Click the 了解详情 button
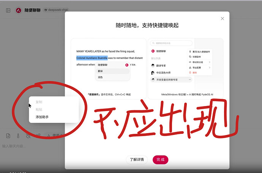The width and height of the screenshot is (262, 173). pyautogui.click(x=137, y=160)
